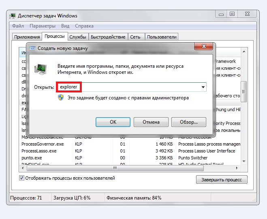The height and width of the screenshot is (219, 267).
Task: Click the vertical scrollbar thumb
Action: [244, 92]
